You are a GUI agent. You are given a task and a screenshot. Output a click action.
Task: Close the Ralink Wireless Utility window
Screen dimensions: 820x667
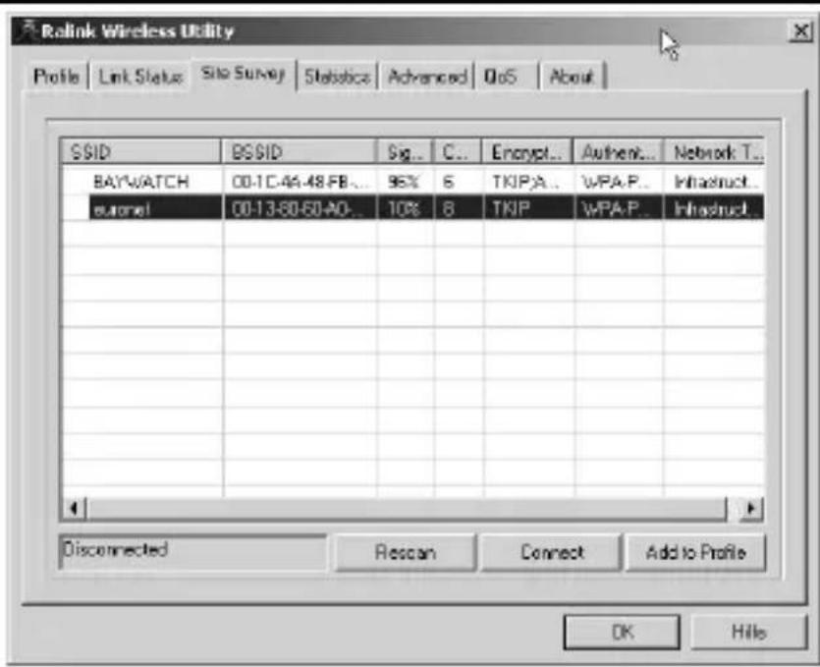click(x=800, y=31)
